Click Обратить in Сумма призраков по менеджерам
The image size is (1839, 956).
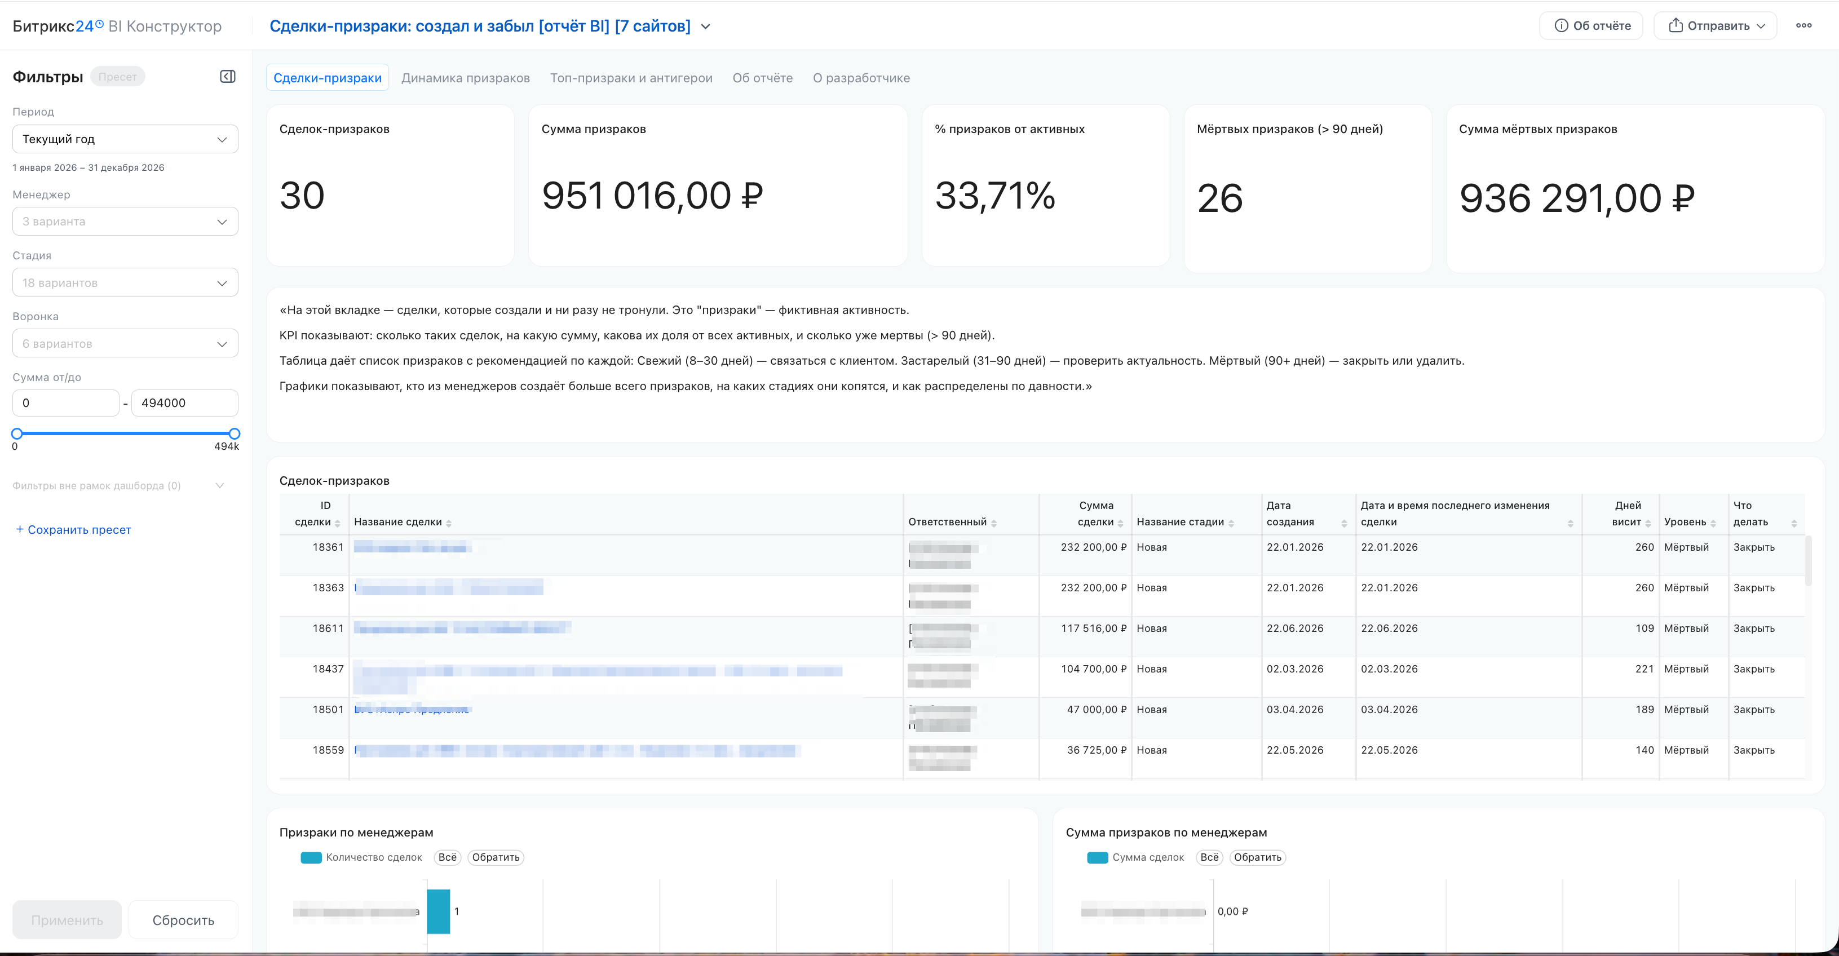pos(1258,857)
